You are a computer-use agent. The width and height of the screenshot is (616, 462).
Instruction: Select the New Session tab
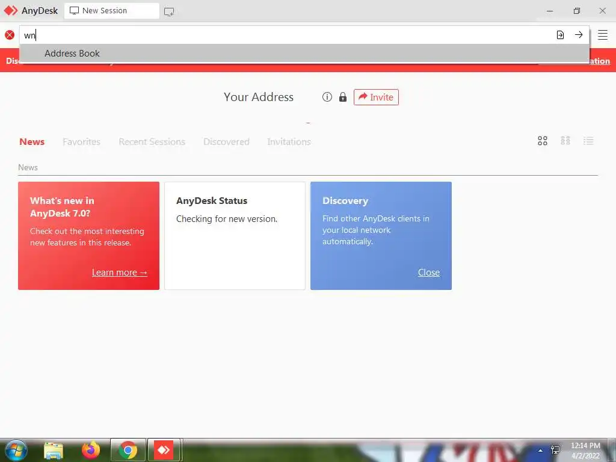coord(111,11)
